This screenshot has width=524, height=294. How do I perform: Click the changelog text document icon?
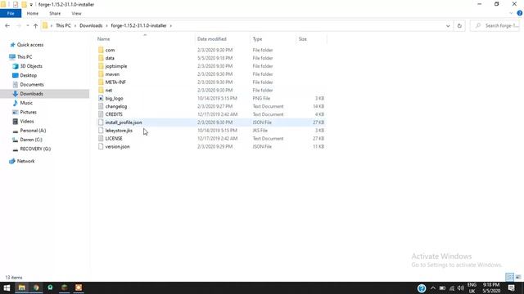pyautogui.click(x=101, y=106)
